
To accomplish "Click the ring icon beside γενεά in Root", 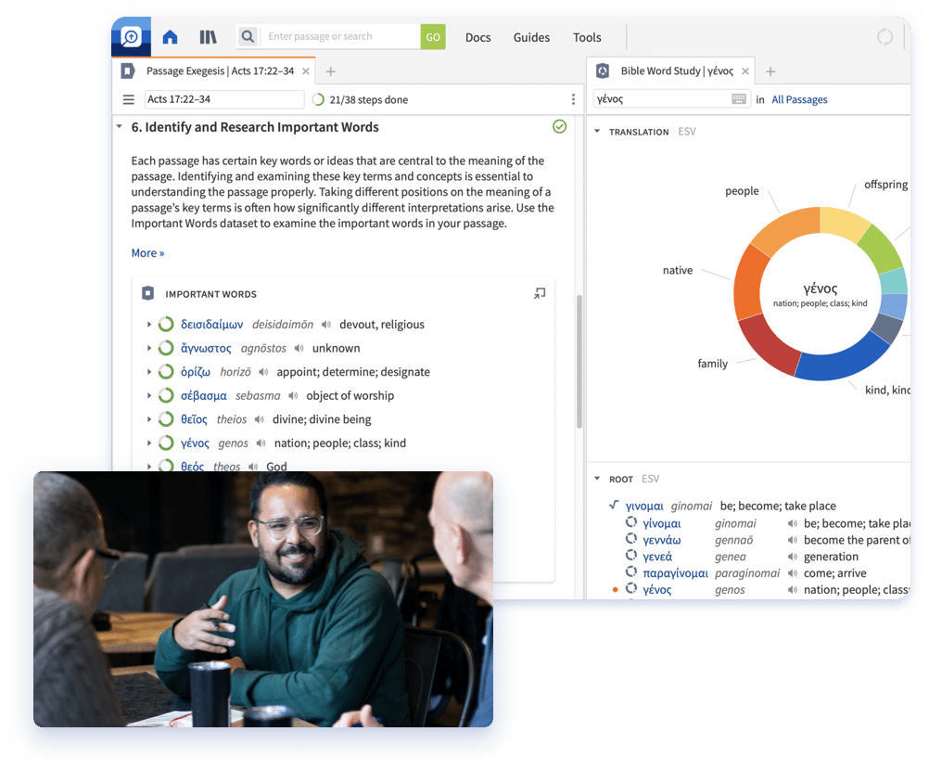I will (631, 556).
